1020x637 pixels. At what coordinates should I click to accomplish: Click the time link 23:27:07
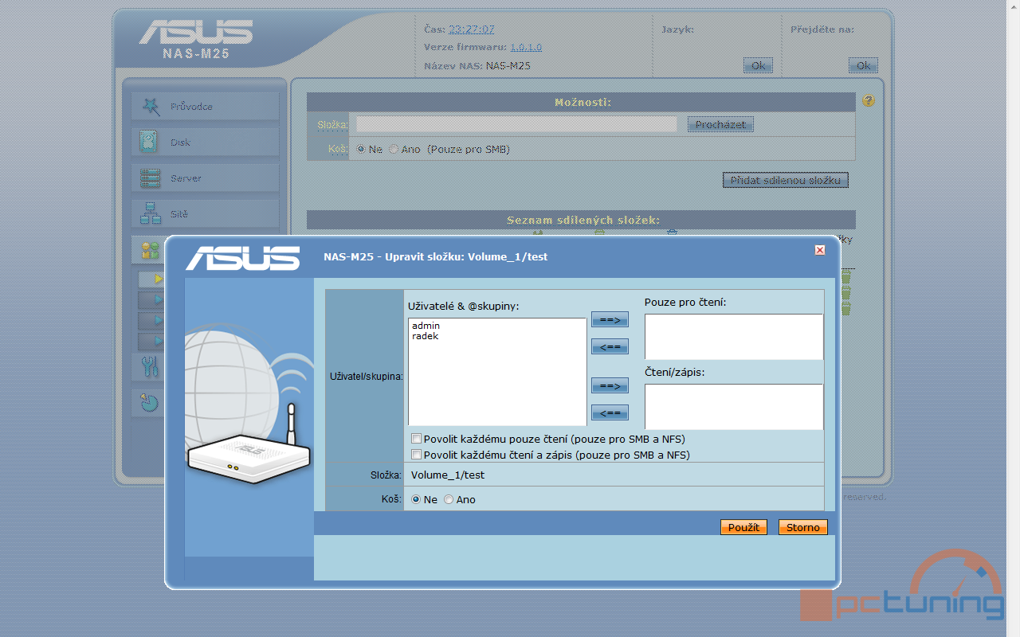point(471,29)
